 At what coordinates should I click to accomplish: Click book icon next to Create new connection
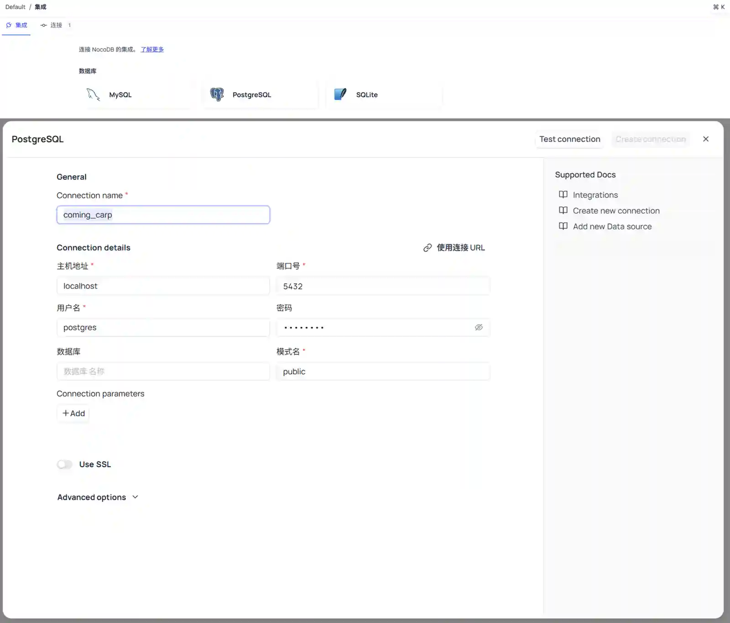[563, 210]
